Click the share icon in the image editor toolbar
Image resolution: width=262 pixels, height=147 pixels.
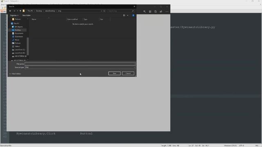(161, 11)
